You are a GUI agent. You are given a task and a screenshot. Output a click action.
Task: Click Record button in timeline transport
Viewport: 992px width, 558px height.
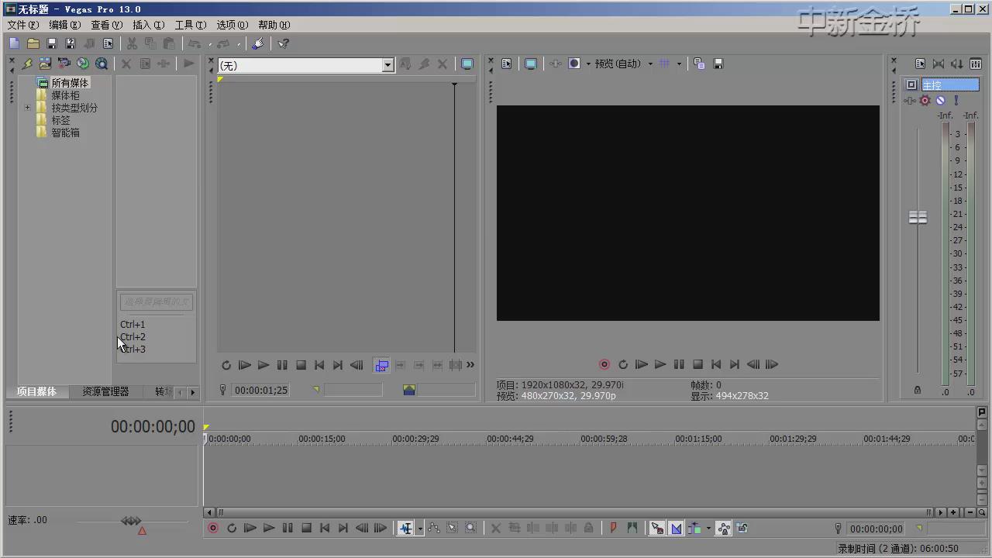tap(213, 528)
